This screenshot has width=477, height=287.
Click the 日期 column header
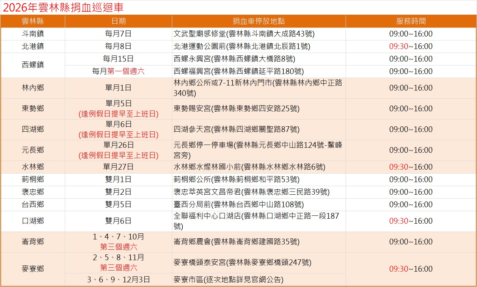pos(119,21)
